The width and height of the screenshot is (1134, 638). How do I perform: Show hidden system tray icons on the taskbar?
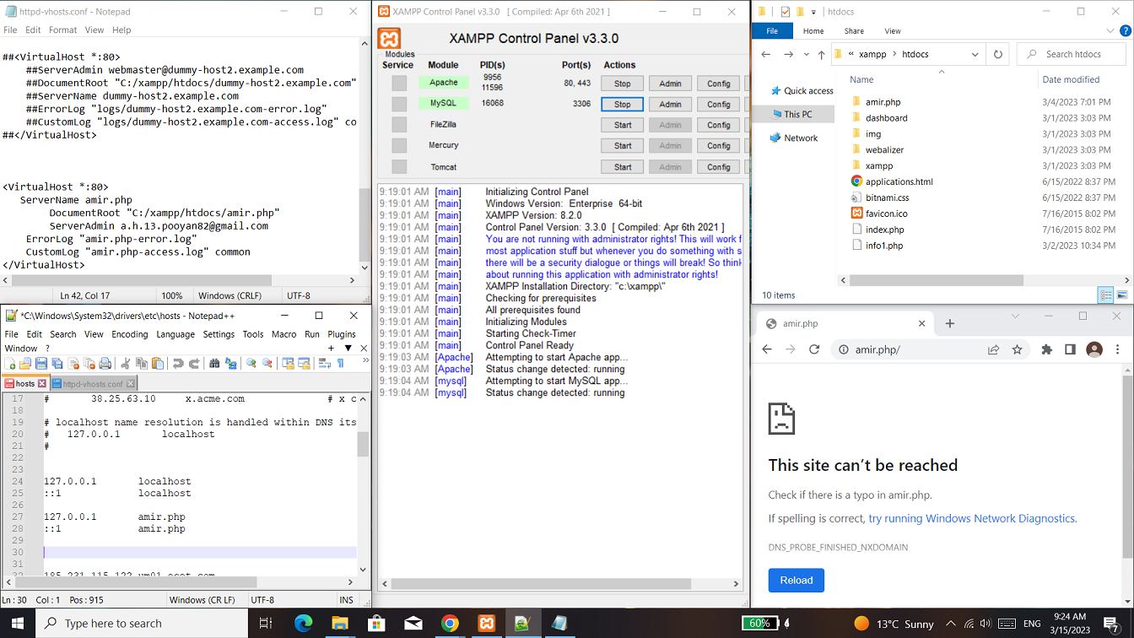pyautogui.click(x=951, y=624)
